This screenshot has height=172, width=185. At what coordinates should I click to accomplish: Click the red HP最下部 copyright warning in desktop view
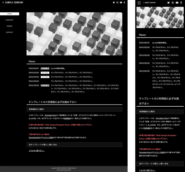pyautogui.click(x=60, y=125)
